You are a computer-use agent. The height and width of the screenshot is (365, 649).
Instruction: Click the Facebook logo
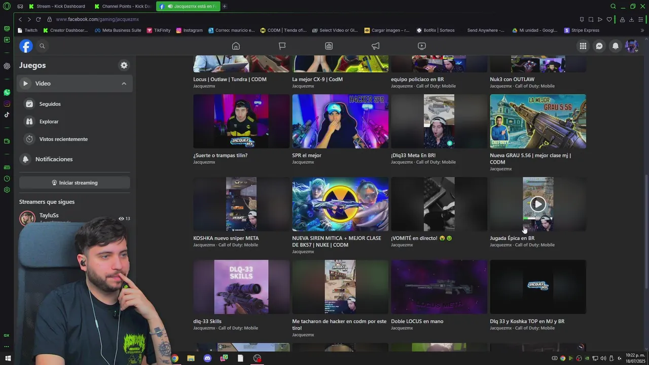click(x=26, y=46)
